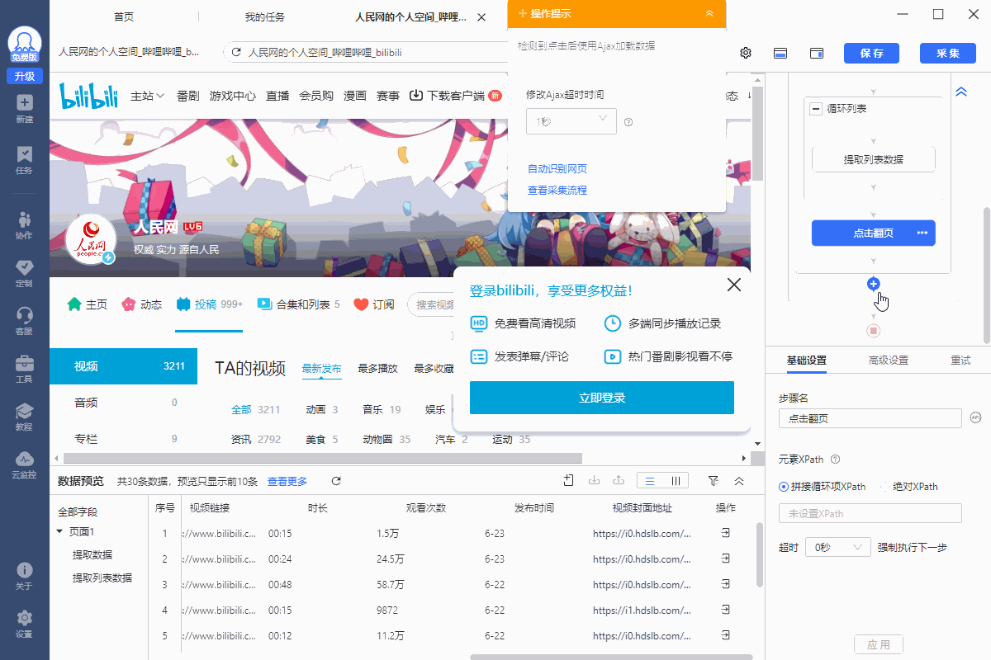This screenshot has width=991, height=660.
Task: Click the row 3 action icon under 操作
Action: (x=725, y=585)
